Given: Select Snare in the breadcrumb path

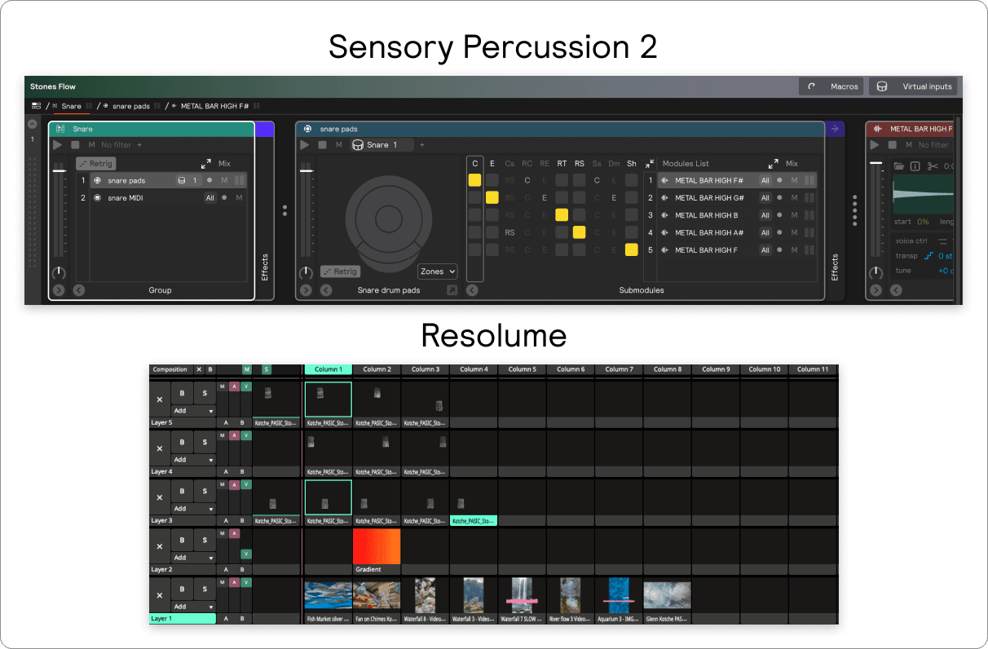Looking at the screenshot, I should tap(71, 106).
